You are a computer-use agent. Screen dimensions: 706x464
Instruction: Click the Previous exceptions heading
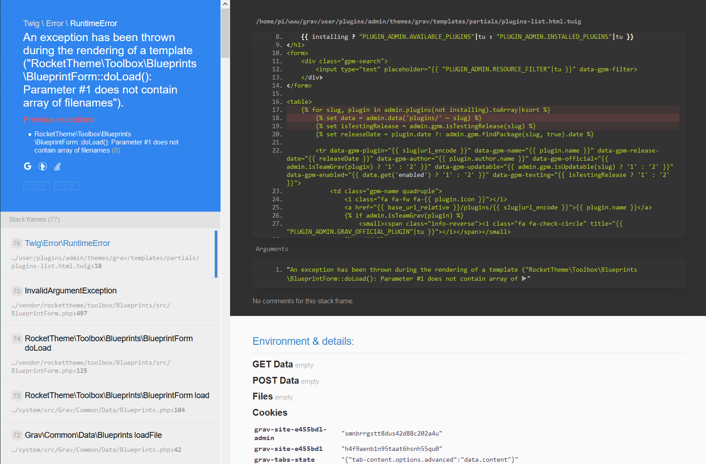[x=59, y=120]
